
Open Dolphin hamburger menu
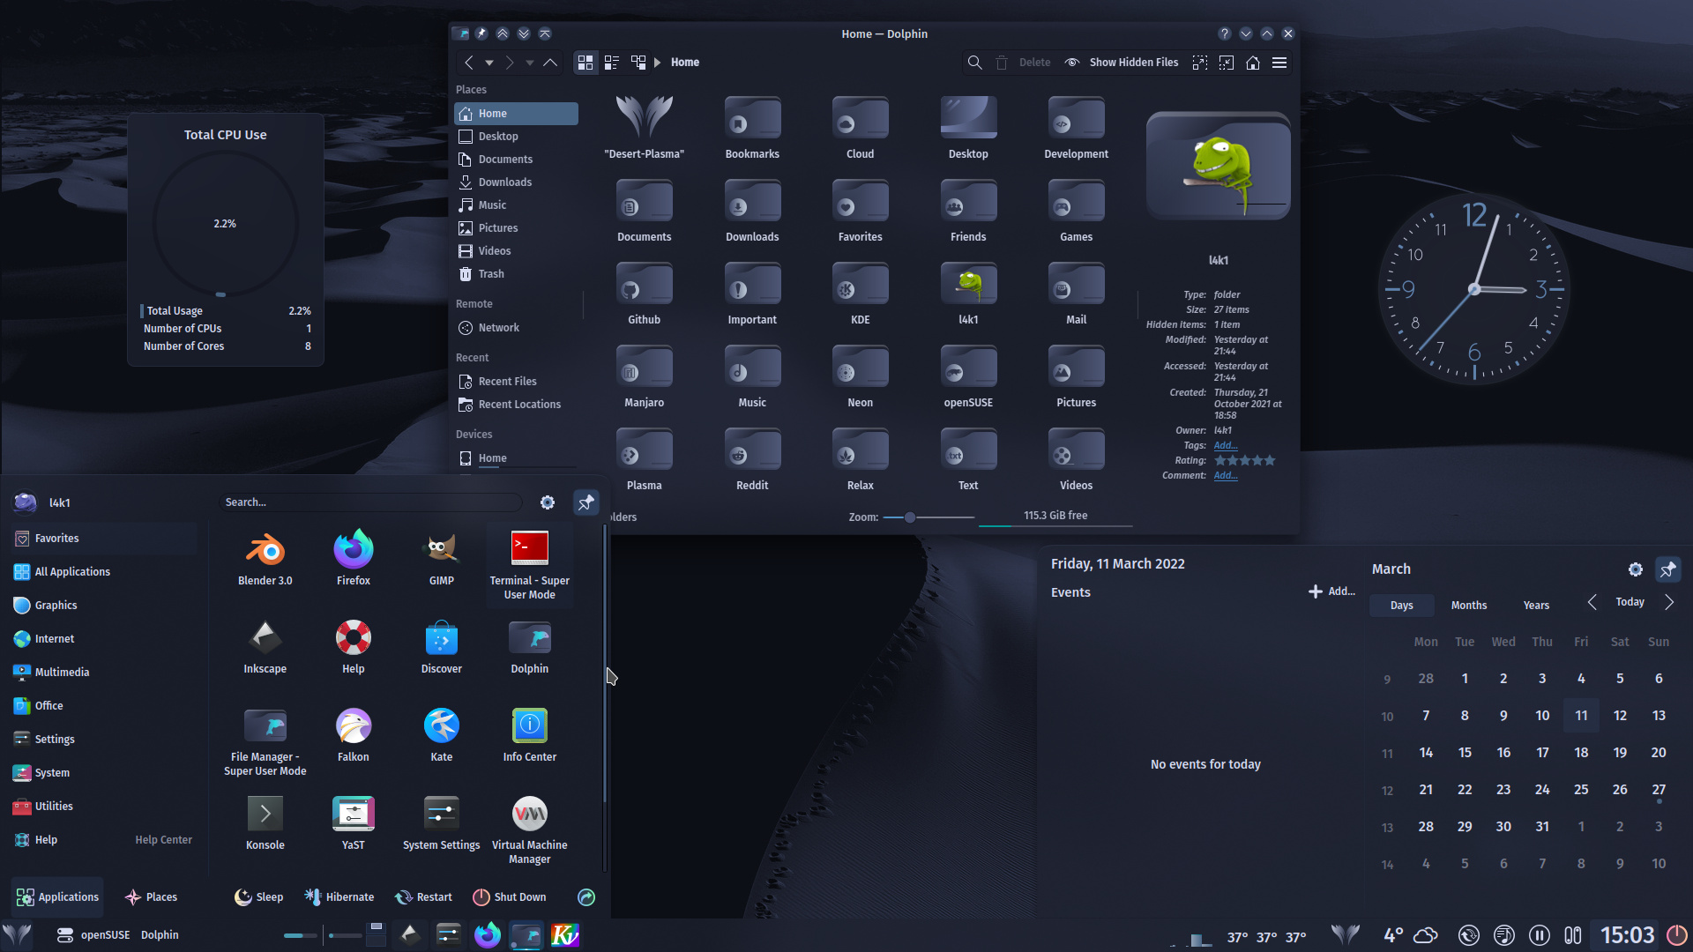pyautogui.click(x=1279, y=63)
